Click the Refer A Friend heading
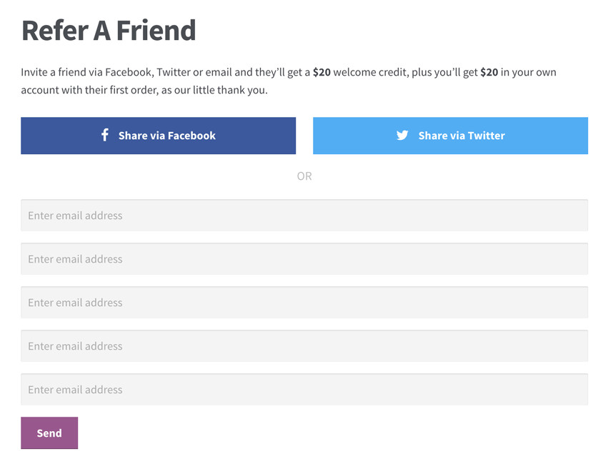The image size is (608, 471). click(x=109, y=31)
